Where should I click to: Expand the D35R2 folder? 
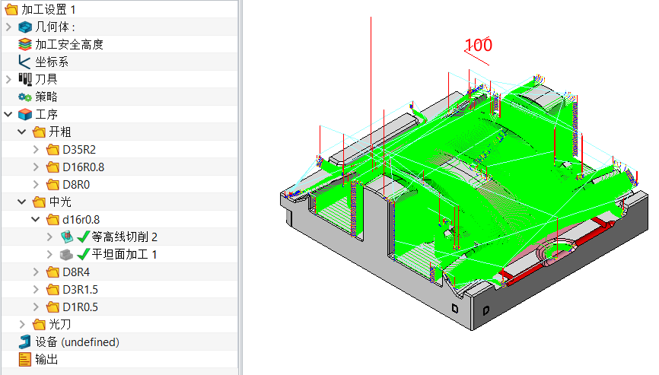click(36, 150)
